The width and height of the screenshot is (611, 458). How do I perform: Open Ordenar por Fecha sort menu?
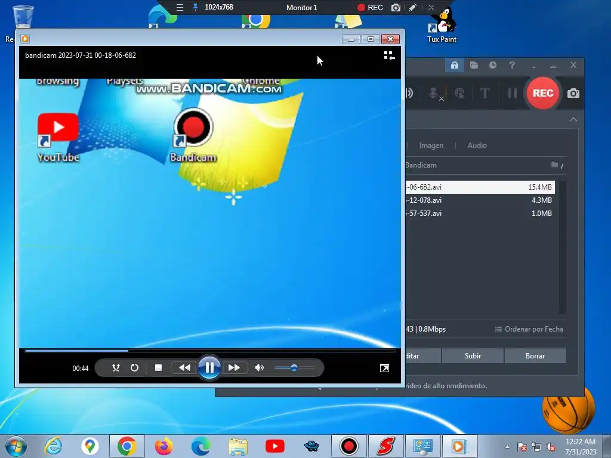pyautogui.click(x=529, y=329)
